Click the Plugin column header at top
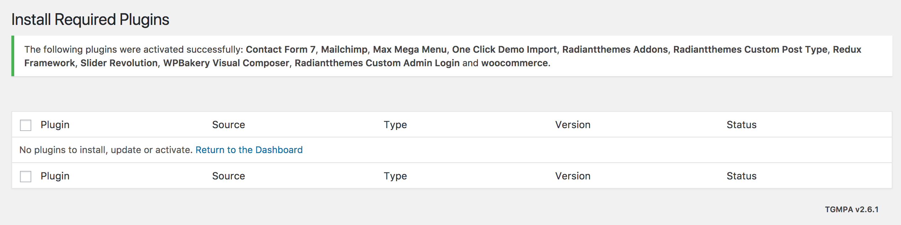This screenshot has width=901, height=225. click(55, 125)
